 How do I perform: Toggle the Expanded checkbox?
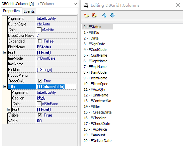[40, 41]
